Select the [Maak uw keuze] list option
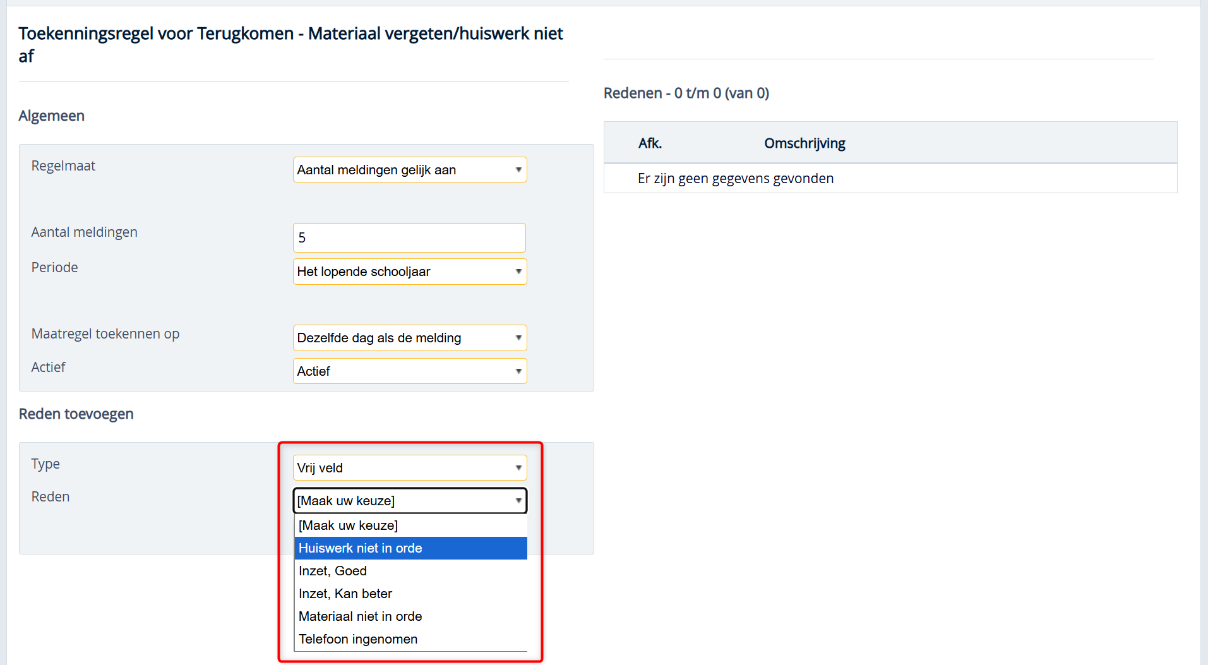1208x665 pixels. pyautogui.click(x=348, y=525)
